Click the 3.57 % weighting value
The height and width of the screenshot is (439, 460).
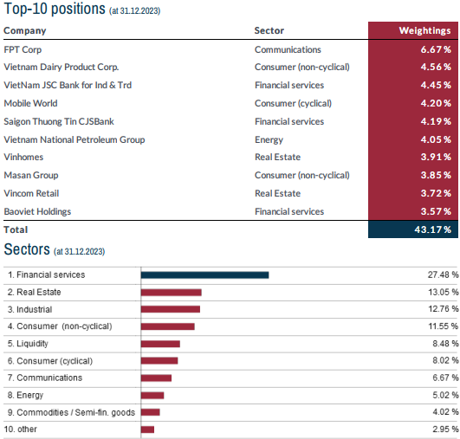(436, 211)
